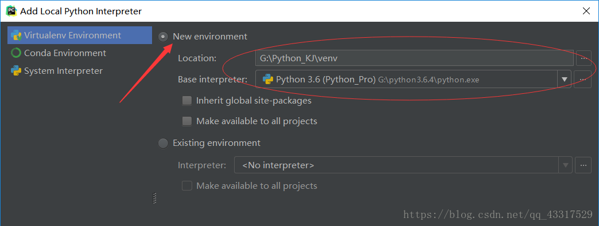Image resolution: width=599 pixels, height=226 pixels.
Task: Select the Existing environment radio button
Action: 163,143
